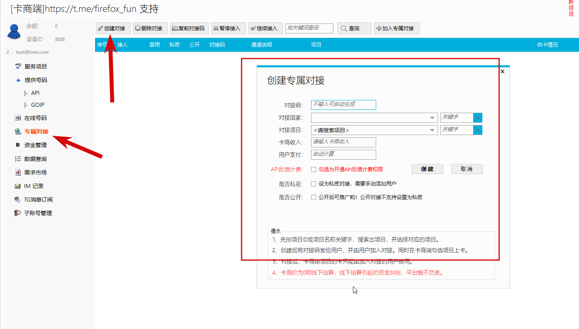
Task: Click the 新项目 text at top right
Action: click(x=571, y=8)
